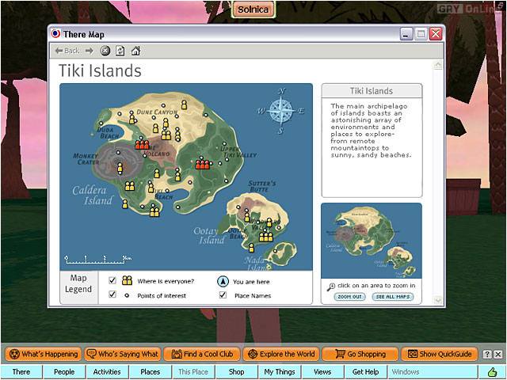This screenshot has width=507, height=380.
Task: Select the person marker north of Dune Canyon
Action: point(184,104)
